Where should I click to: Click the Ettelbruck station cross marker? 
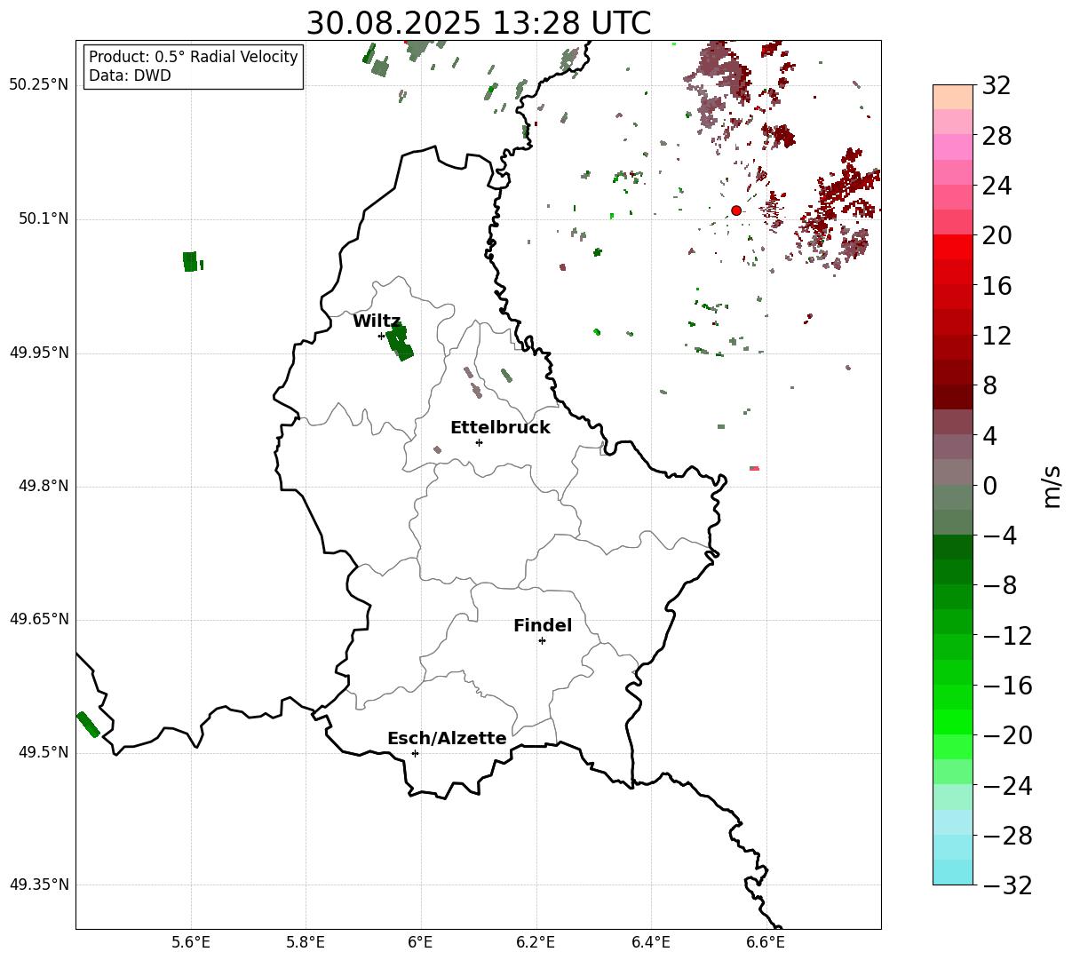point(479,442)
